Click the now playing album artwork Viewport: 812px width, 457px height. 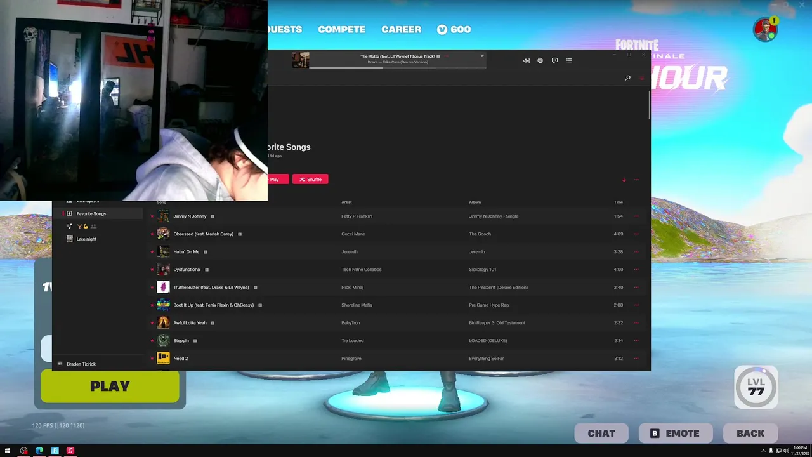click(x=301, y=60)
